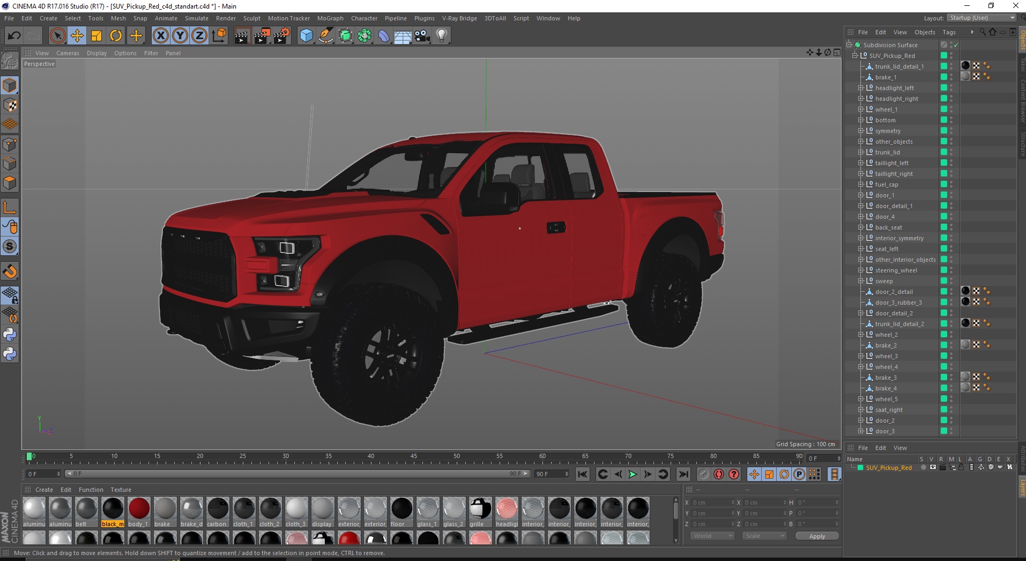Click the Undo arrow icon
1026x561 pixels.
pos(14,36)
